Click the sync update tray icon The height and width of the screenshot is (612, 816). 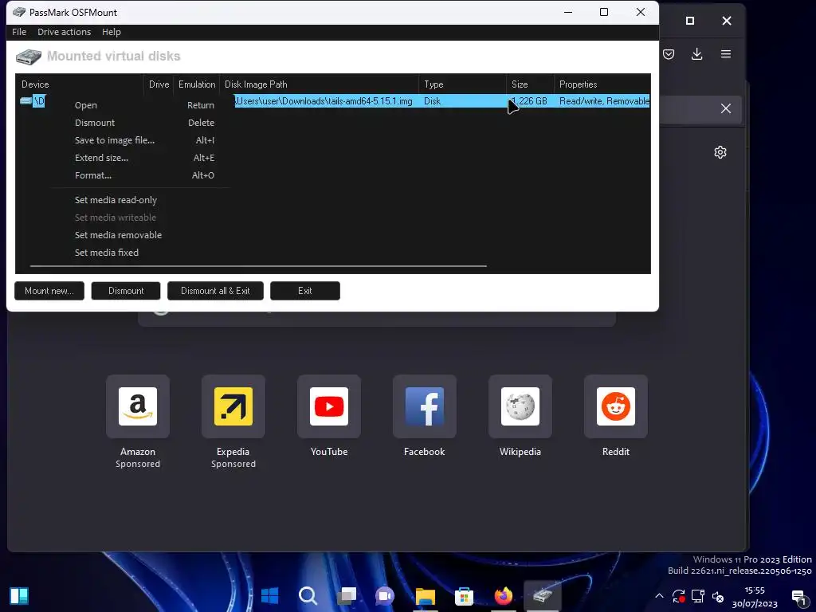(679, 596)
